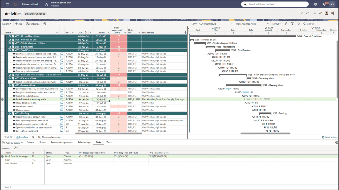The image size is (339, 190).
Task: Switch to the General tab
Action: coord(30,142)
